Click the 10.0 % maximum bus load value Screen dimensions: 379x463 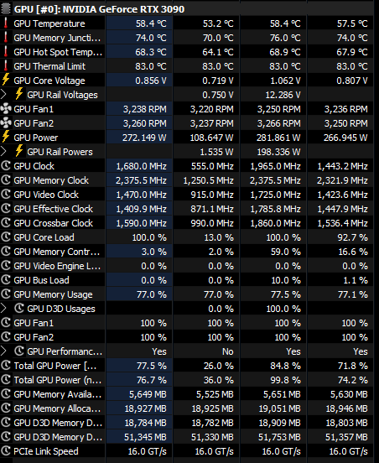[x=286, y=280]
